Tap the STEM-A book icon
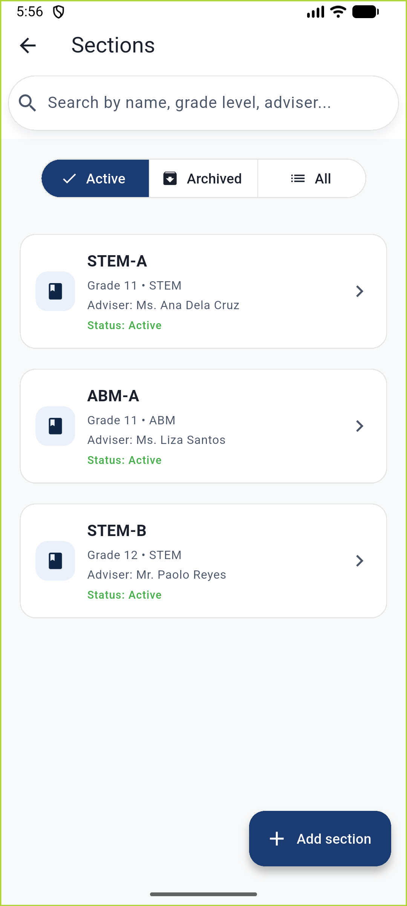The height and width of the screenshot is (906, 407). pos(55,291)
